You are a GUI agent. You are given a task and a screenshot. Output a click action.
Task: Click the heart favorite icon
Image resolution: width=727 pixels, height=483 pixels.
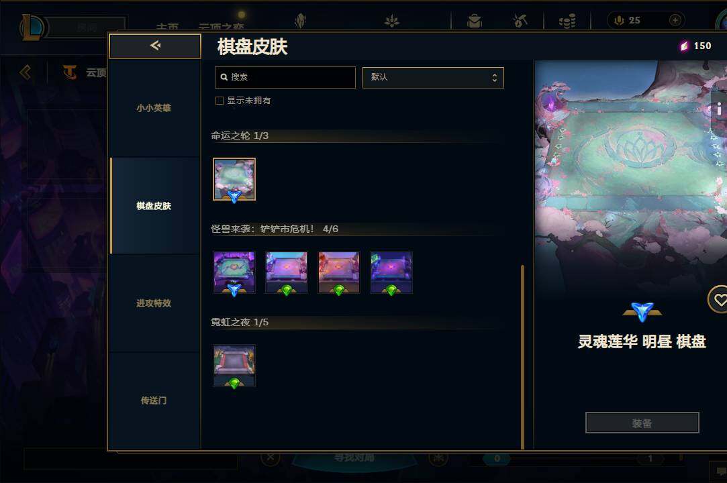pyautogui.click(x=719, y=301)
